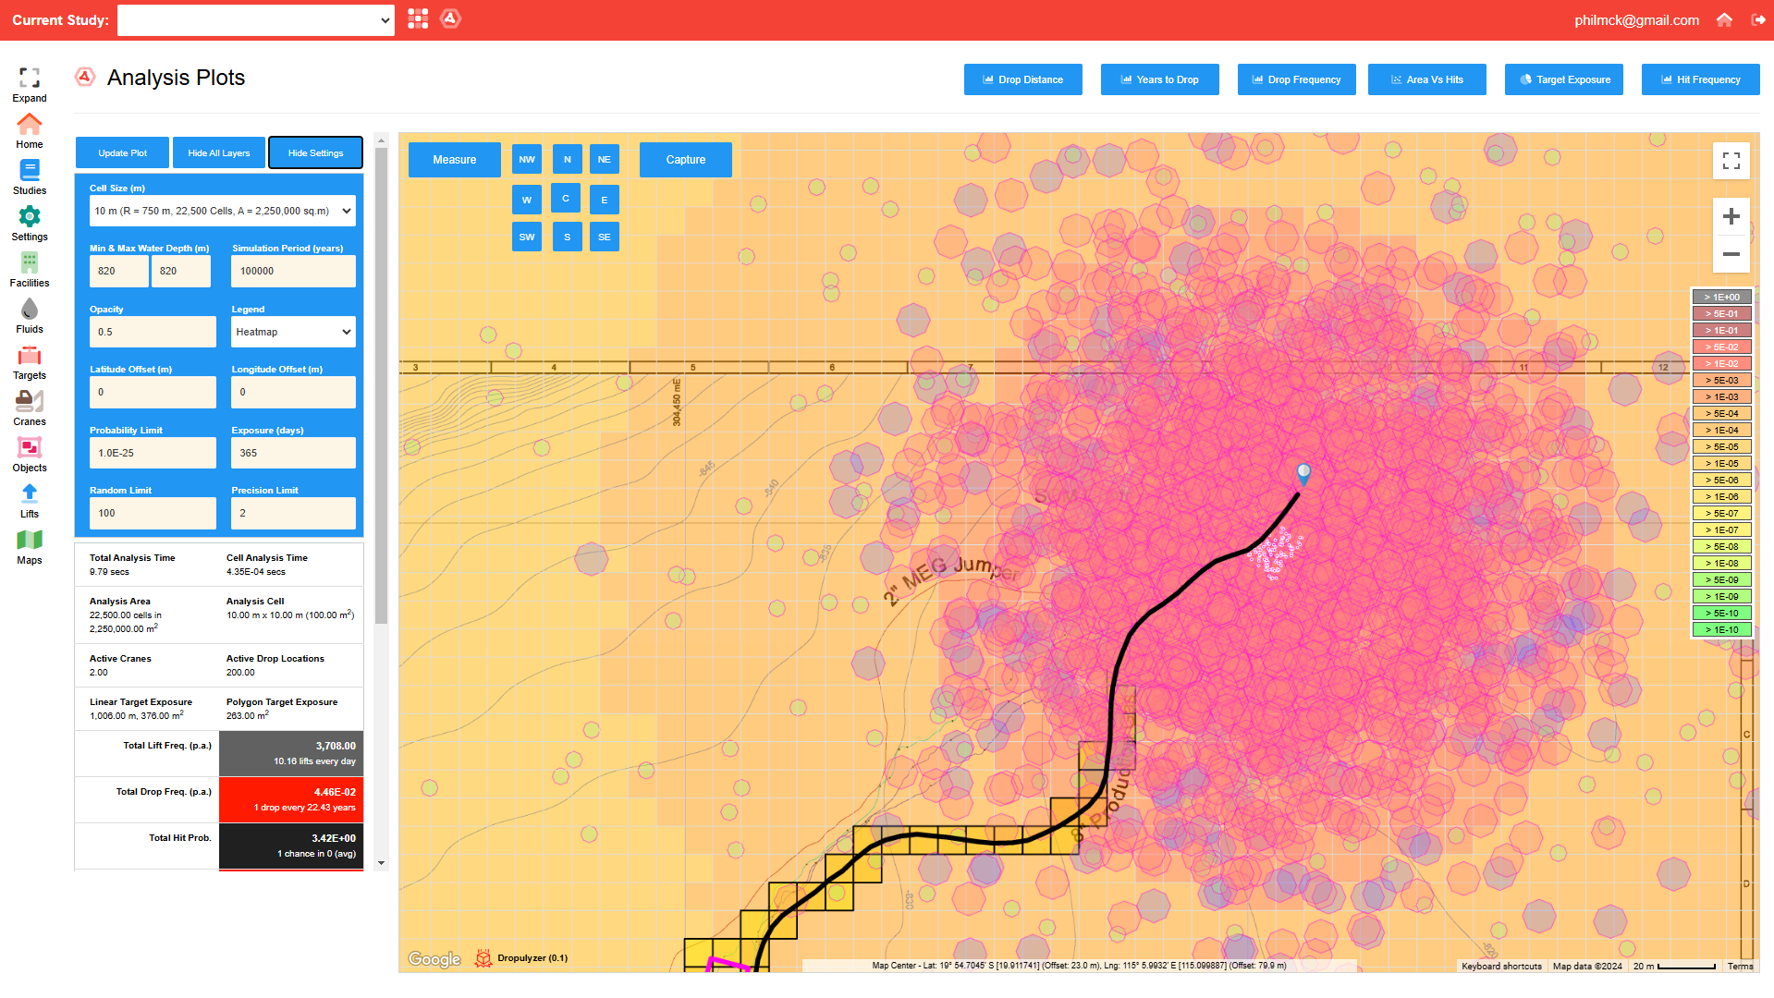Click Terms link on map

[1741, 967]
